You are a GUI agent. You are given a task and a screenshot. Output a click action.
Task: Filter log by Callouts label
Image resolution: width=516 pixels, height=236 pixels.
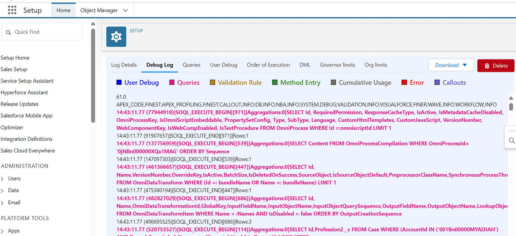454,82
